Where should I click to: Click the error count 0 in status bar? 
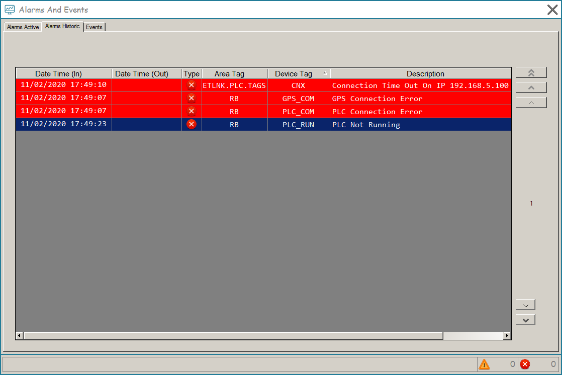pos(553,364)
